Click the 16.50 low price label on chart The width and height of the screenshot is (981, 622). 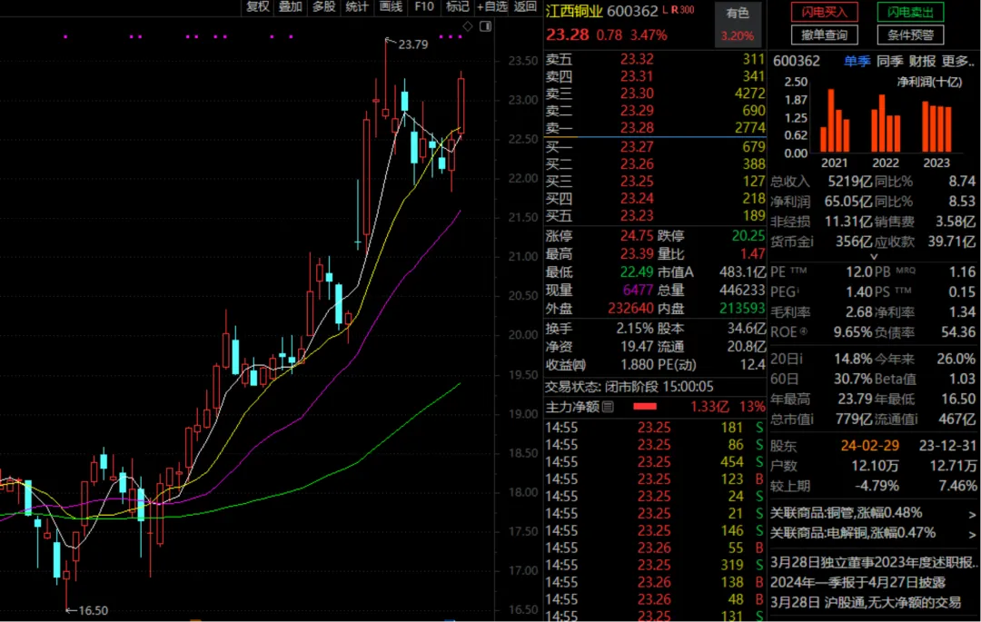tap(93, 611)
